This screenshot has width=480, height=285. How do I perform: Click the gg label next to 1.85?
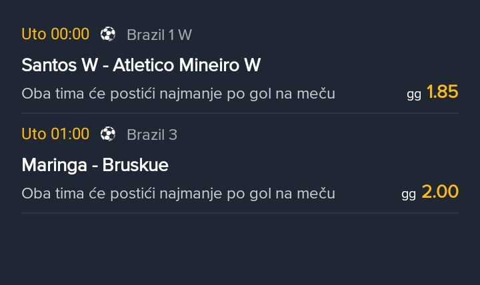click(x=414, y=95)
